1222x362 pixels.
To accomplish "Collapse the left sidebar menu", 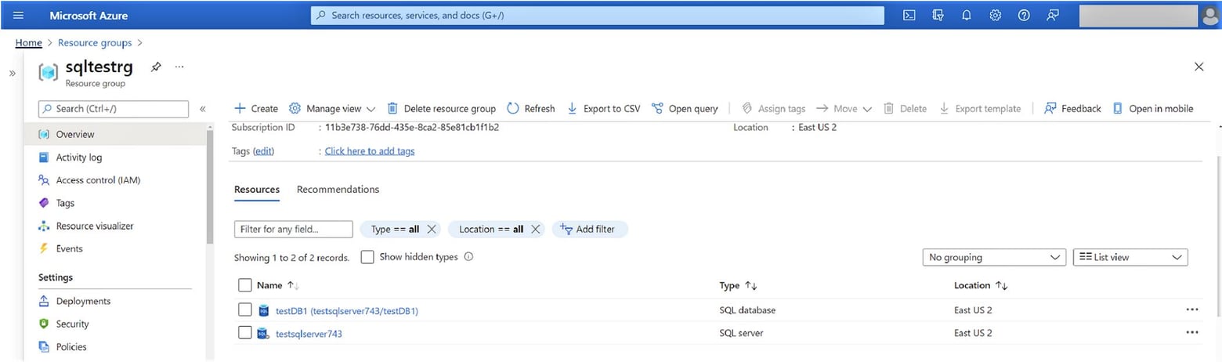I will [x=202, y=109].
